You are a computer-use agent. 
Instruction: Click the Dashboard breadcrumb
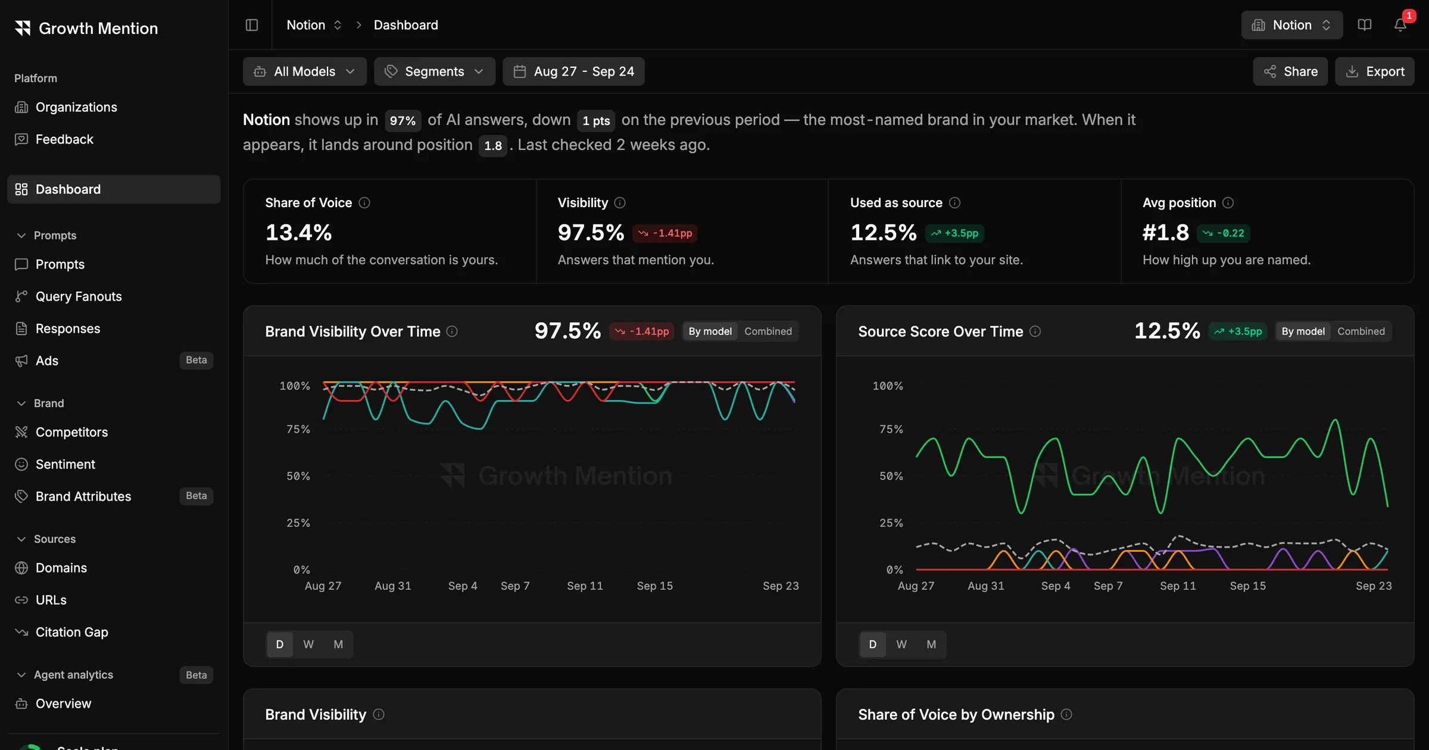[x=406, y=25]
